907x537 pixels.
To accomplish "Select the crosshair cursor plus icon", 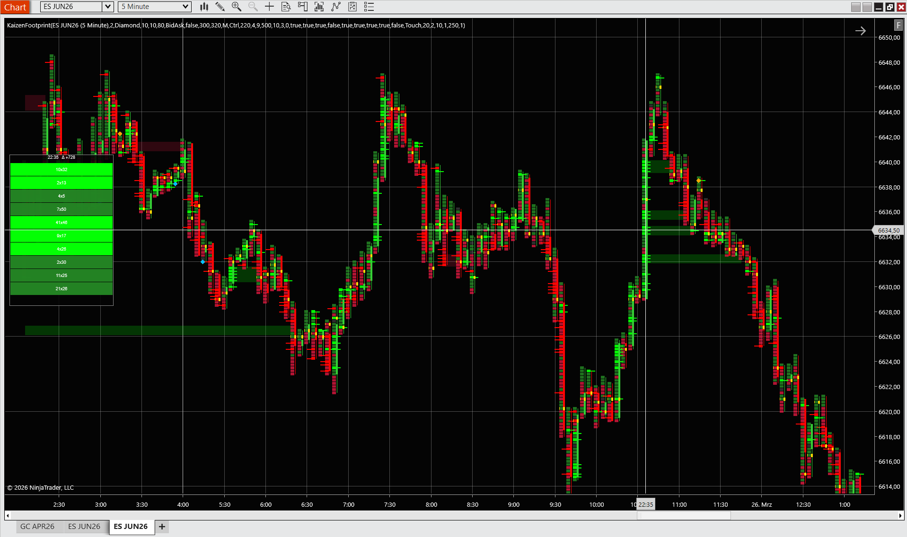I will pyautogui.click(x=269, y=7).
